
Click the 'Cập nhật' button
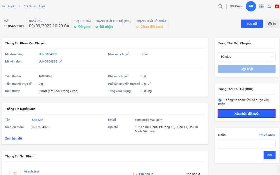pyautogui.click(x=247, y=69)
